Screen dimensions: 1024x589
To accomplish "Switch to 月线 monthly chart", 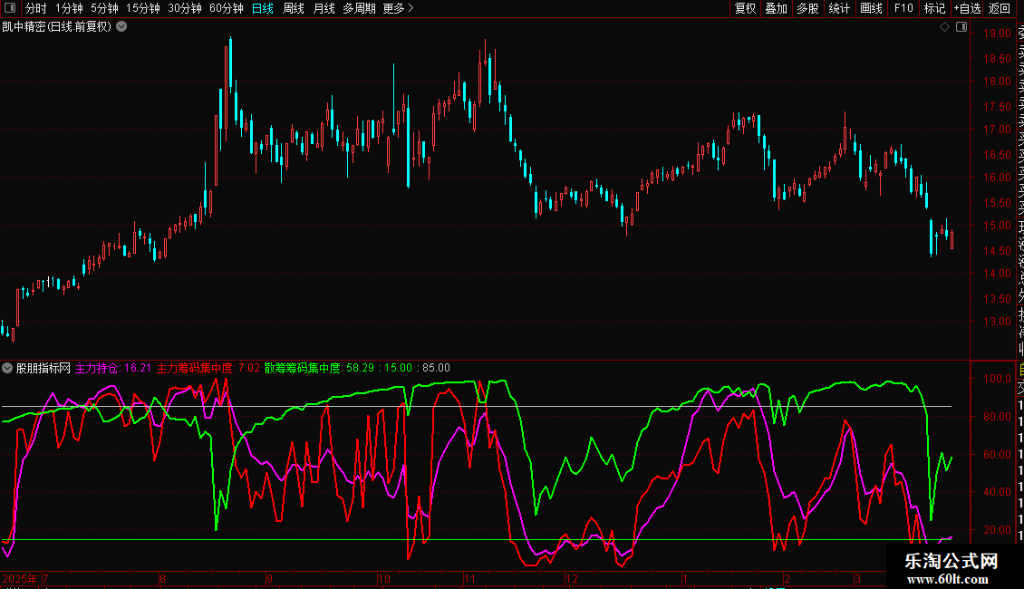I will [x=324, y=8].
